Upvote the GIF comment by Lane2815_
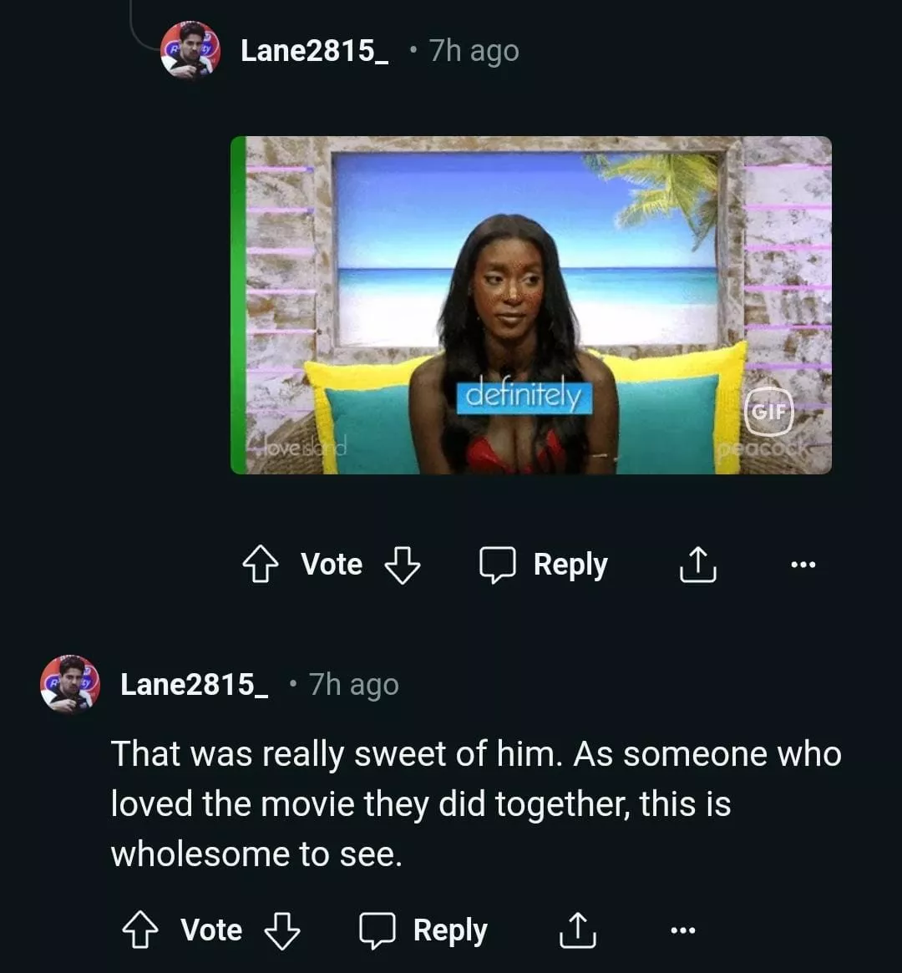 260,565
